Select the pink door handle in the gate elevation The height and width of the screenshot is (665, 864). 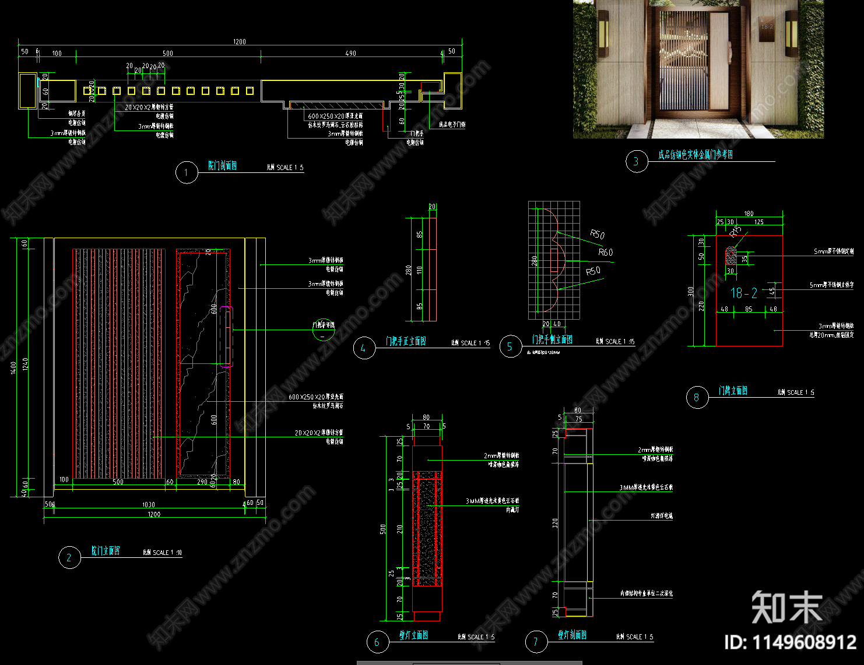(227, 337)
